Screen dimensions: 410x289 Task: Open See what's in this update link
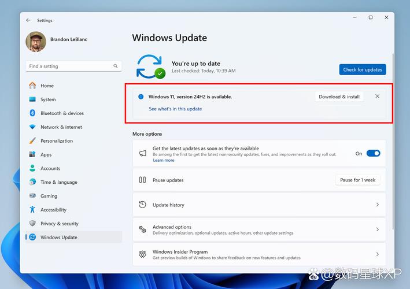[x=175, y=109]
